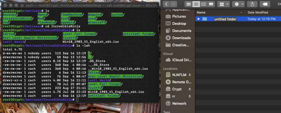Click minecraft/ in the Terminal listing
This screenshot has width=281, height=113.
[x=98, y=22]
